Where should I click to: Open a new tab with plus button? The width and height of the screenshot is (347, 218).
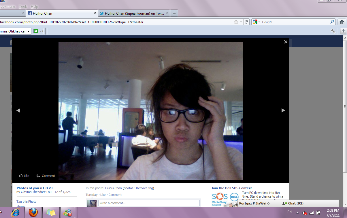(x=174, y=13)
